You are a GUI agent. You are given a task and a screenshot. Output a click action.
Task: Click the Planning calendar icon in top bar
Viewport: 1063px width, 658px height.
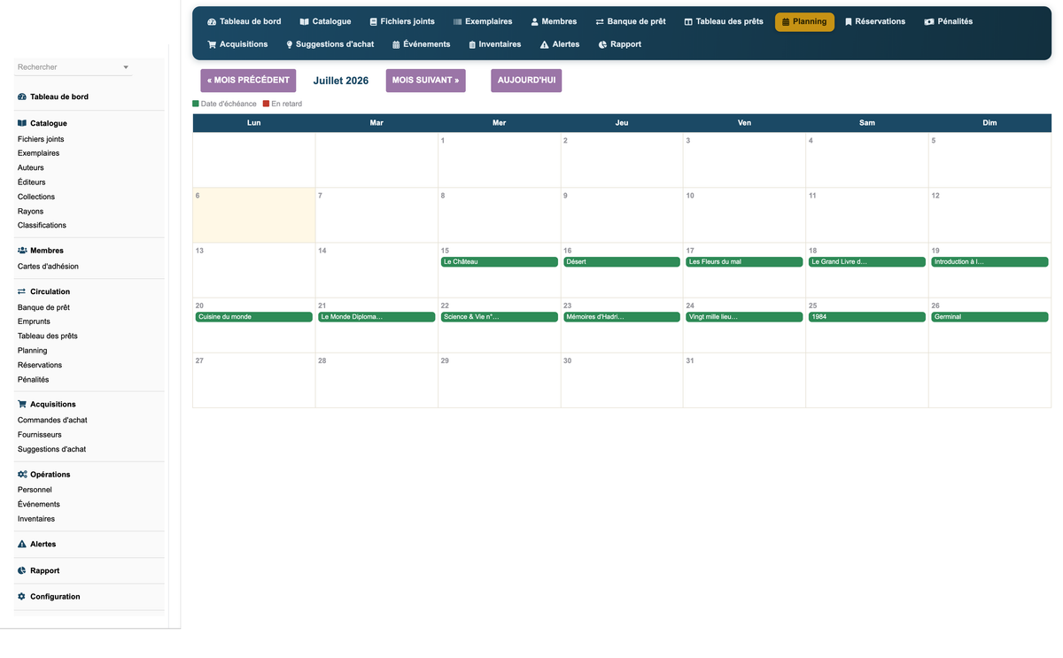786,22
